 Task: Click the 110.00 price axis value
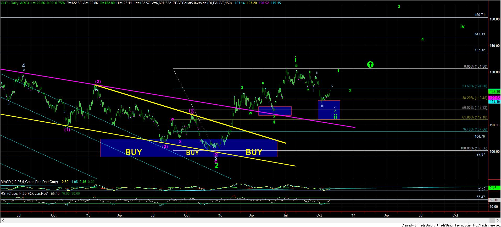pyautogui.click(x=494, y=125)
